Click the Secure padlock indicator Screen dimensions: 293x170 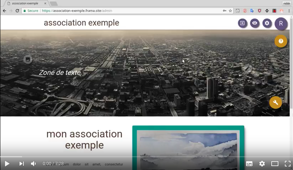pyautogui.click(x=31, y=11)
